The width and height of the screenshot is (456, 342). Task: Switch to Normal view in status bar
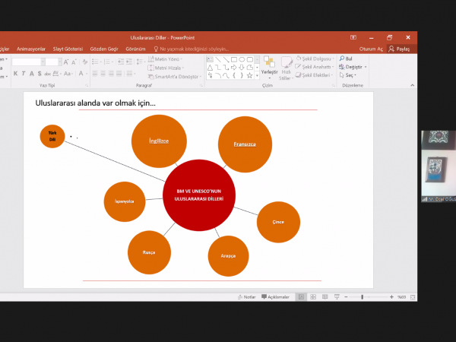click(x=301, y=297)
